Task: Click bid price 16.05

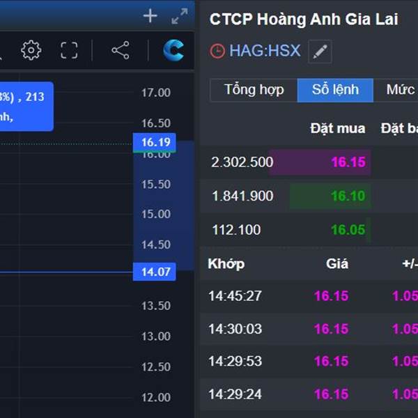Action: [x=348, y=230]
